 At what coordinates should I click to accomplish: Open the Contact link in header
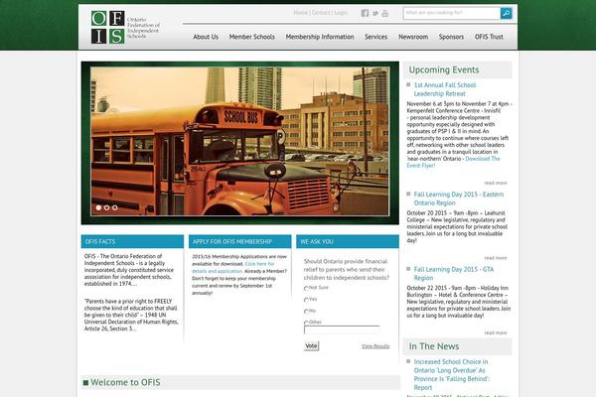point(321,13)
